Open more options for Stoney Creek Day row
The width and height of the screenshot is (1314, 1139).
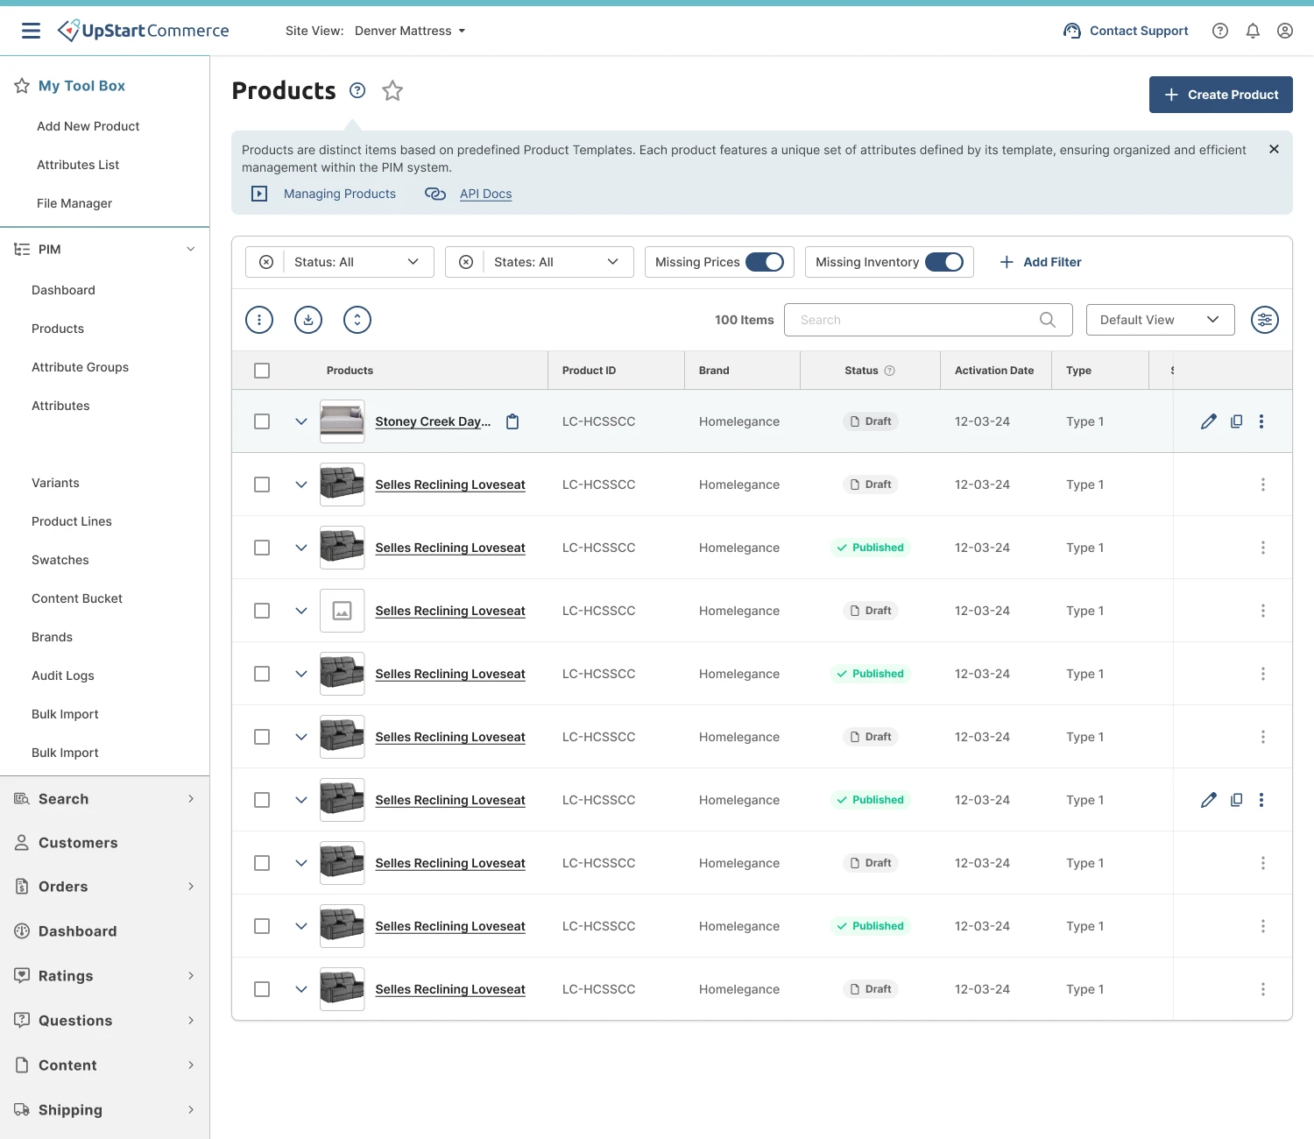point(1261,421)
